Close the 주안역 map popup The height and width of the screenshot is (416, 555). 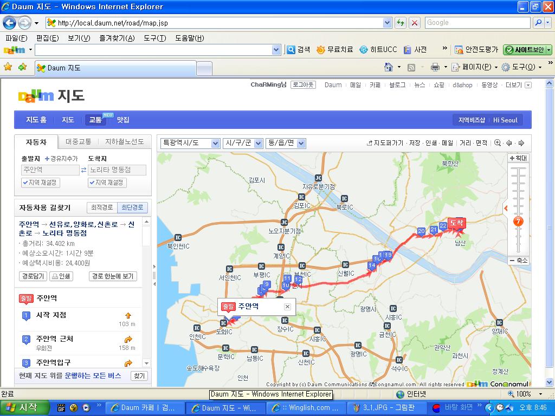pyautogui.click(x=287, y=307)
